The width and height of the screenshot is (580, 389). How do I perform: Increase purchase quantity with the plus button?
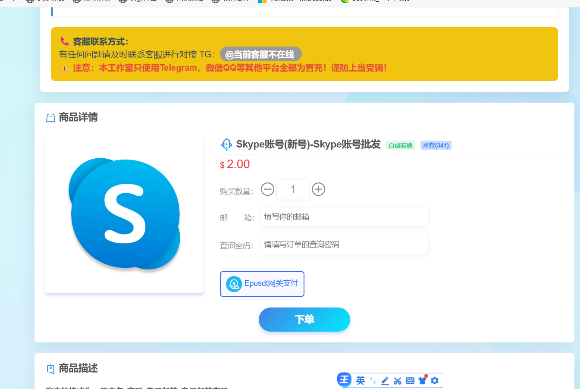[x=318, y=189]
